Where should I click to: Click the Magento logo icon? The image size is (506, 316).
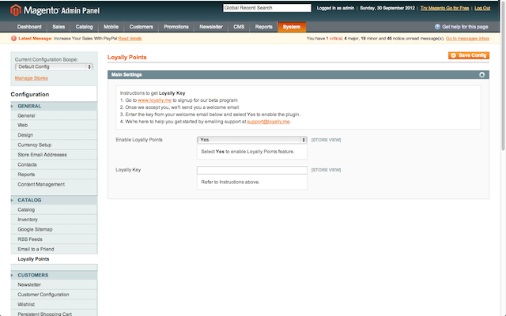[16, 10]
